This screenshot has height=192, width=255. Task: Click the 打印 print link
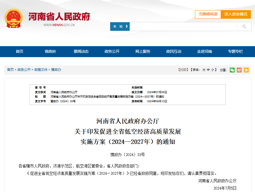coord(183,70)
